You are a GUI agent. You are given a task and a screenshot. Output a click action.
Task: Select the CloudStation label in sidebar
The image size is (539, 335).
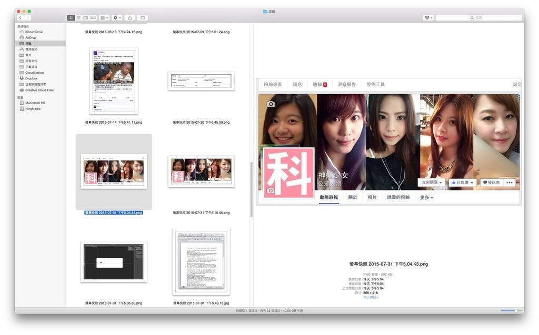(34, 73)
